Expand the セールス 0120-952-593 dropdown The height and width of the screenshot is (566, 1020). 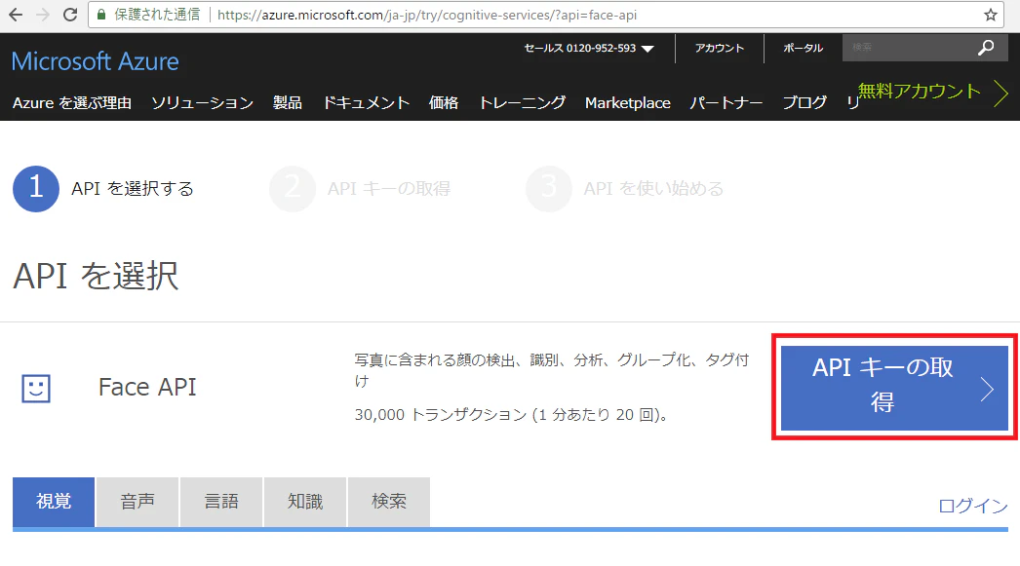[589, 48]
